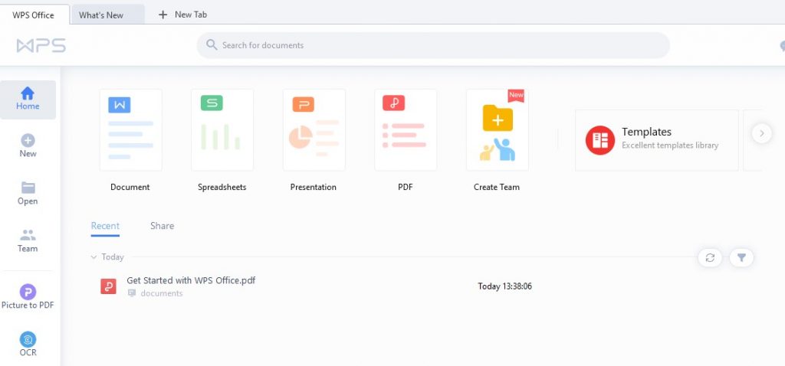The width and height of the screenshot is (785, 366).
Task: Open the filter for recent files
Action: [x=741, y=257]
